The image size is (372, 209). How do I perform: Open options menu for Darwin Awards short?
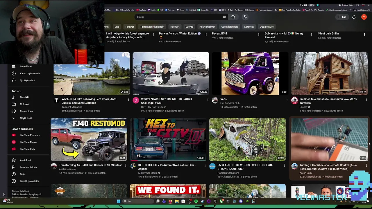(206, 35)
